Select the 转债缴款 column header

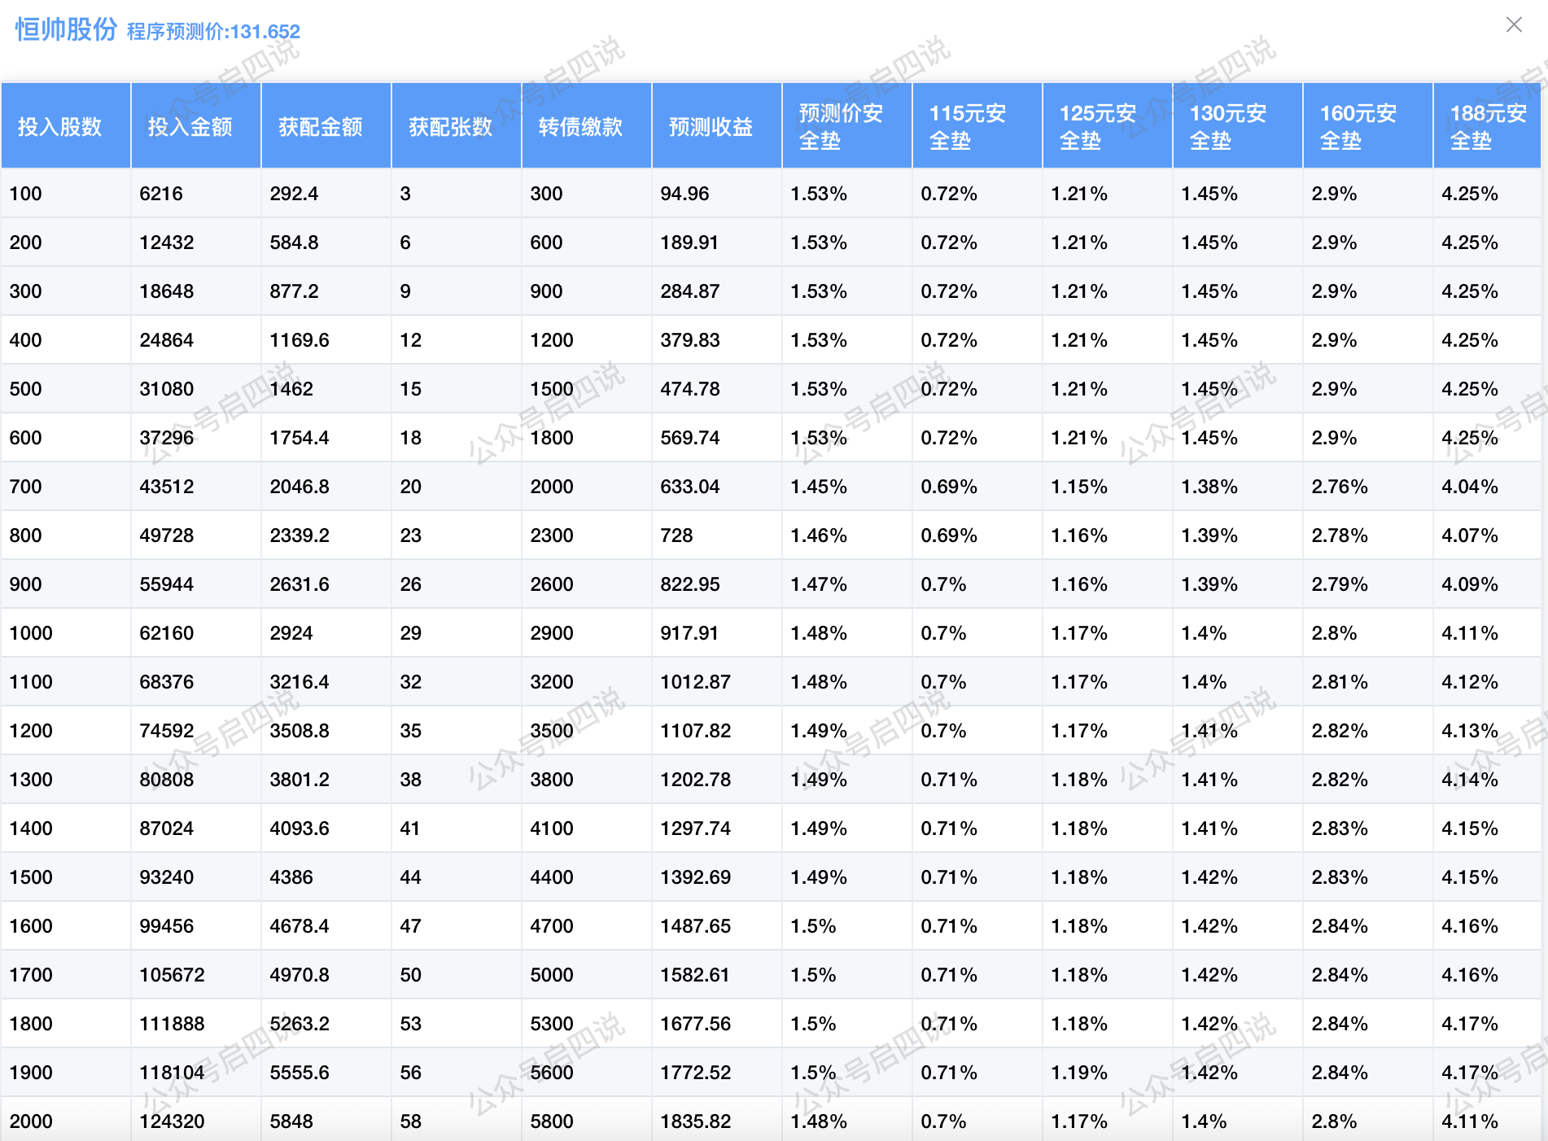click(580, 126)
